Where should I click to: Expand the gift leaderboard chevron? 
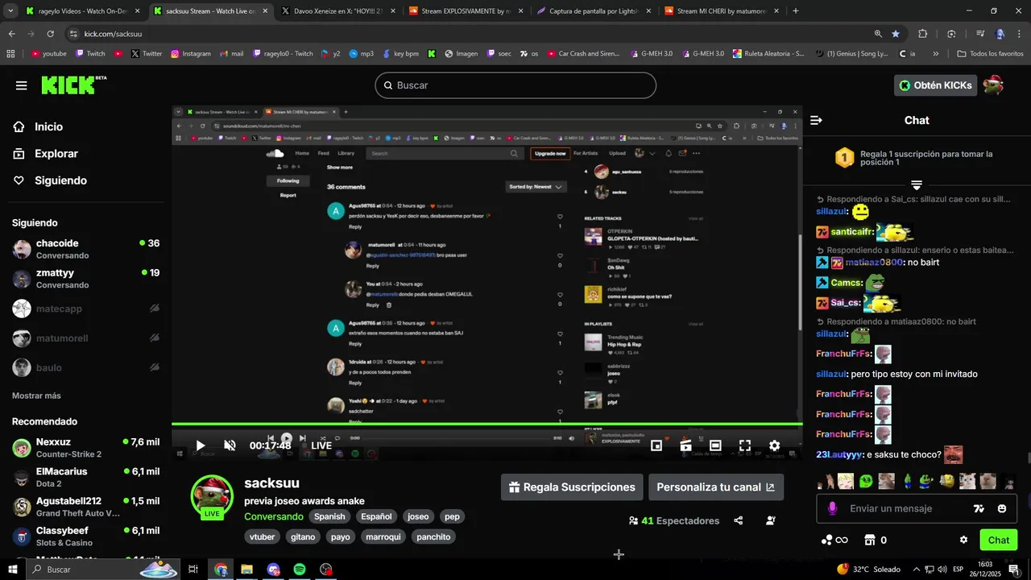pyautogui.click(x=917, y=185)
